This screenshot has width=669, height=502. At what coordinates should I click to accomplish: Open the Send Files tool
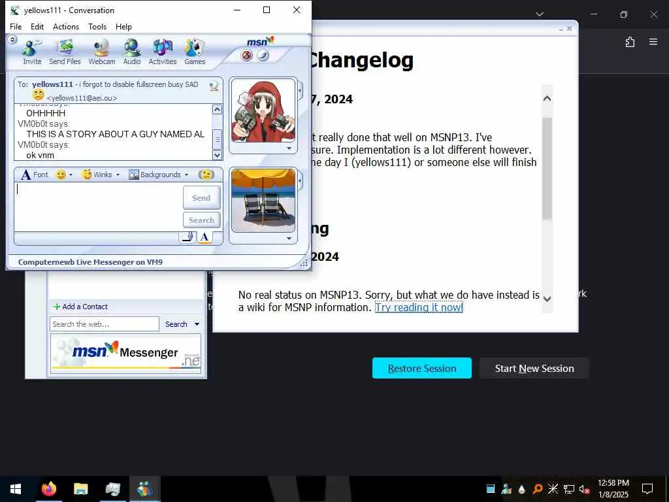coord(65,52)
